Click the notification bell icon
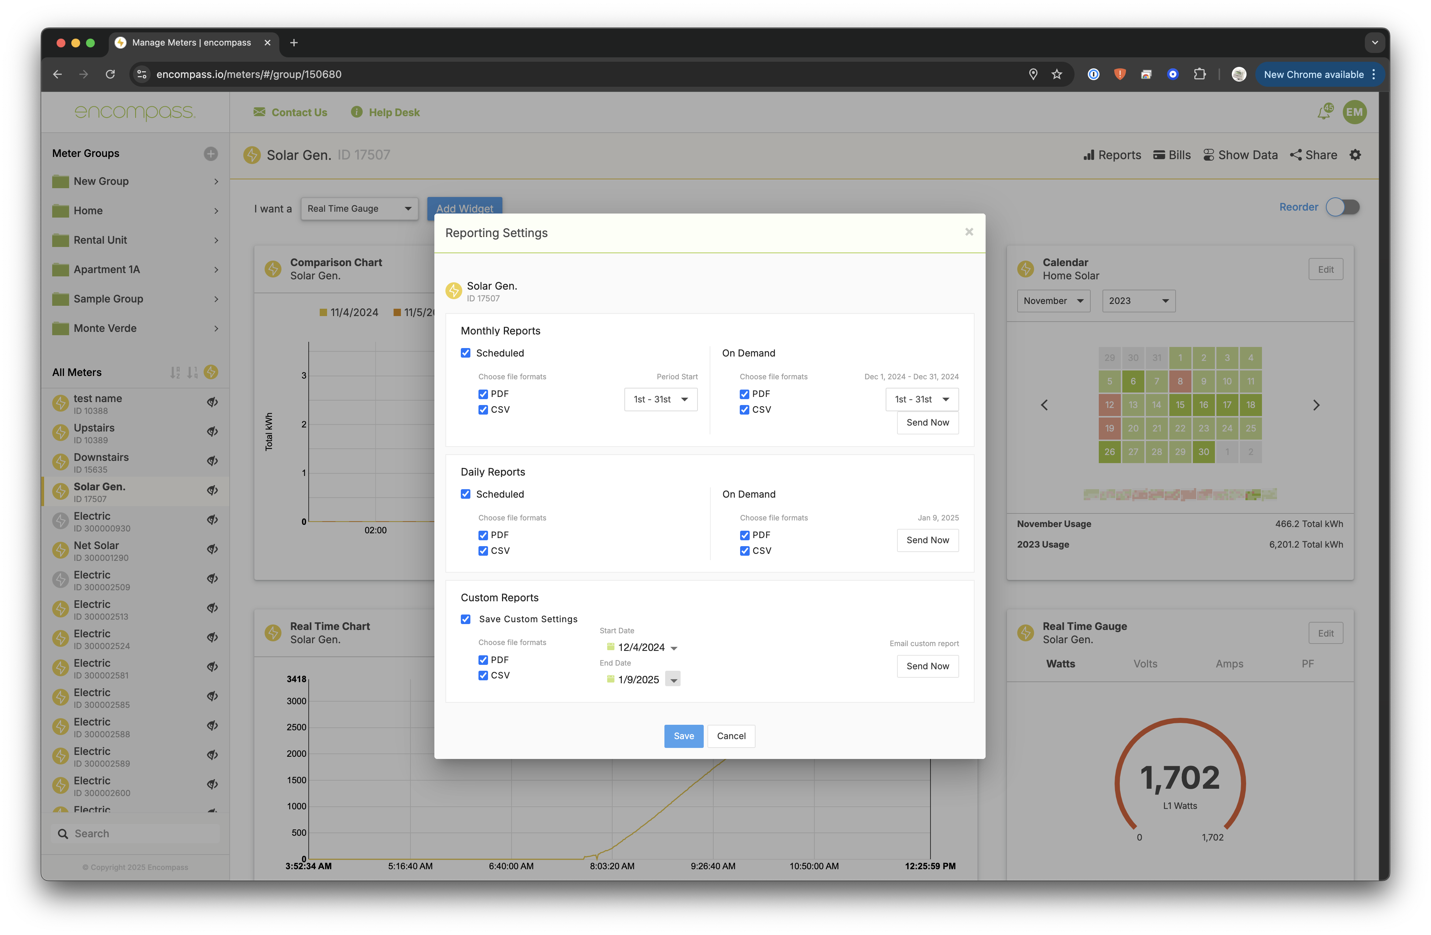The image size is (1431, 935). pos(1323,112)
